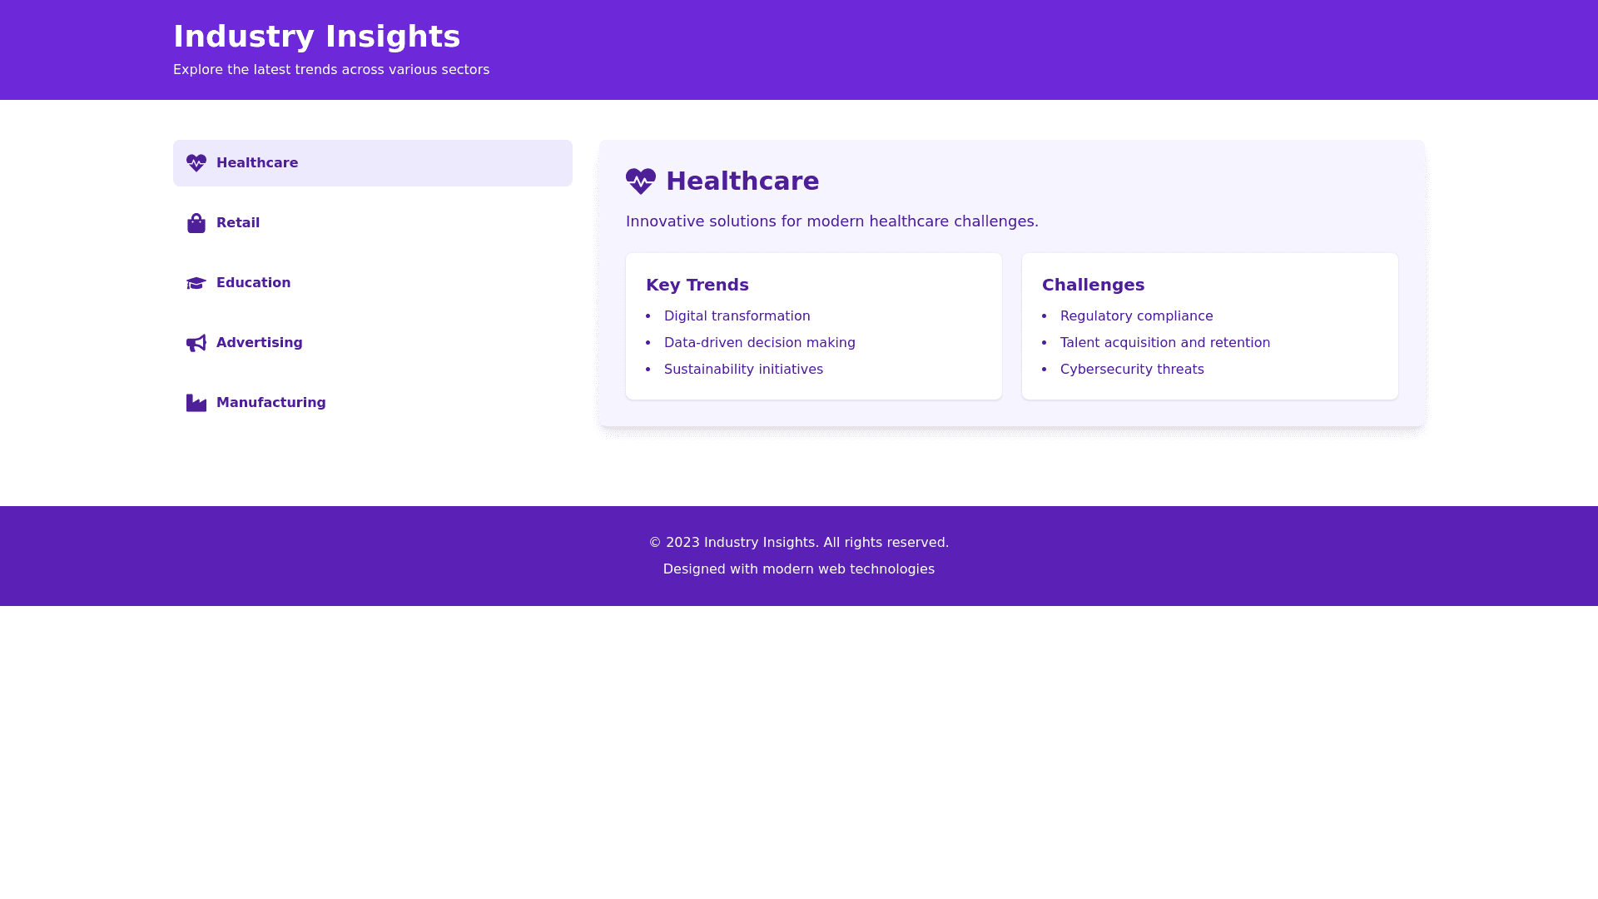Image resolution: width=1598 pixels, height=899 pixels.
Task: Click the large heartbeat icon beside Healthcare heading
Action: click(641, 181)
